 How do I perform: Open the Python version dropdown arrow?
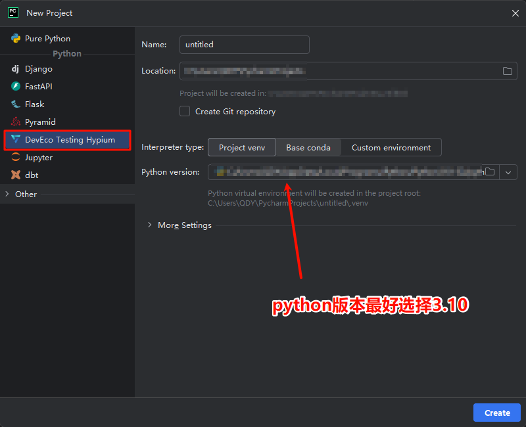[x=508, y=172]
